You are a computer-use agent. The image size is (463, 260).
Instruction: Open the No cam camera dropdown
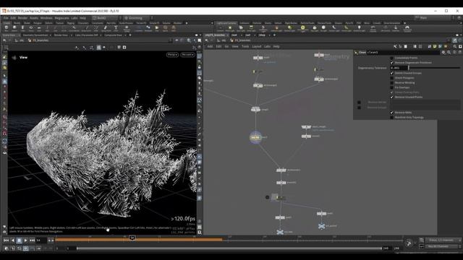tap(187, 55)
